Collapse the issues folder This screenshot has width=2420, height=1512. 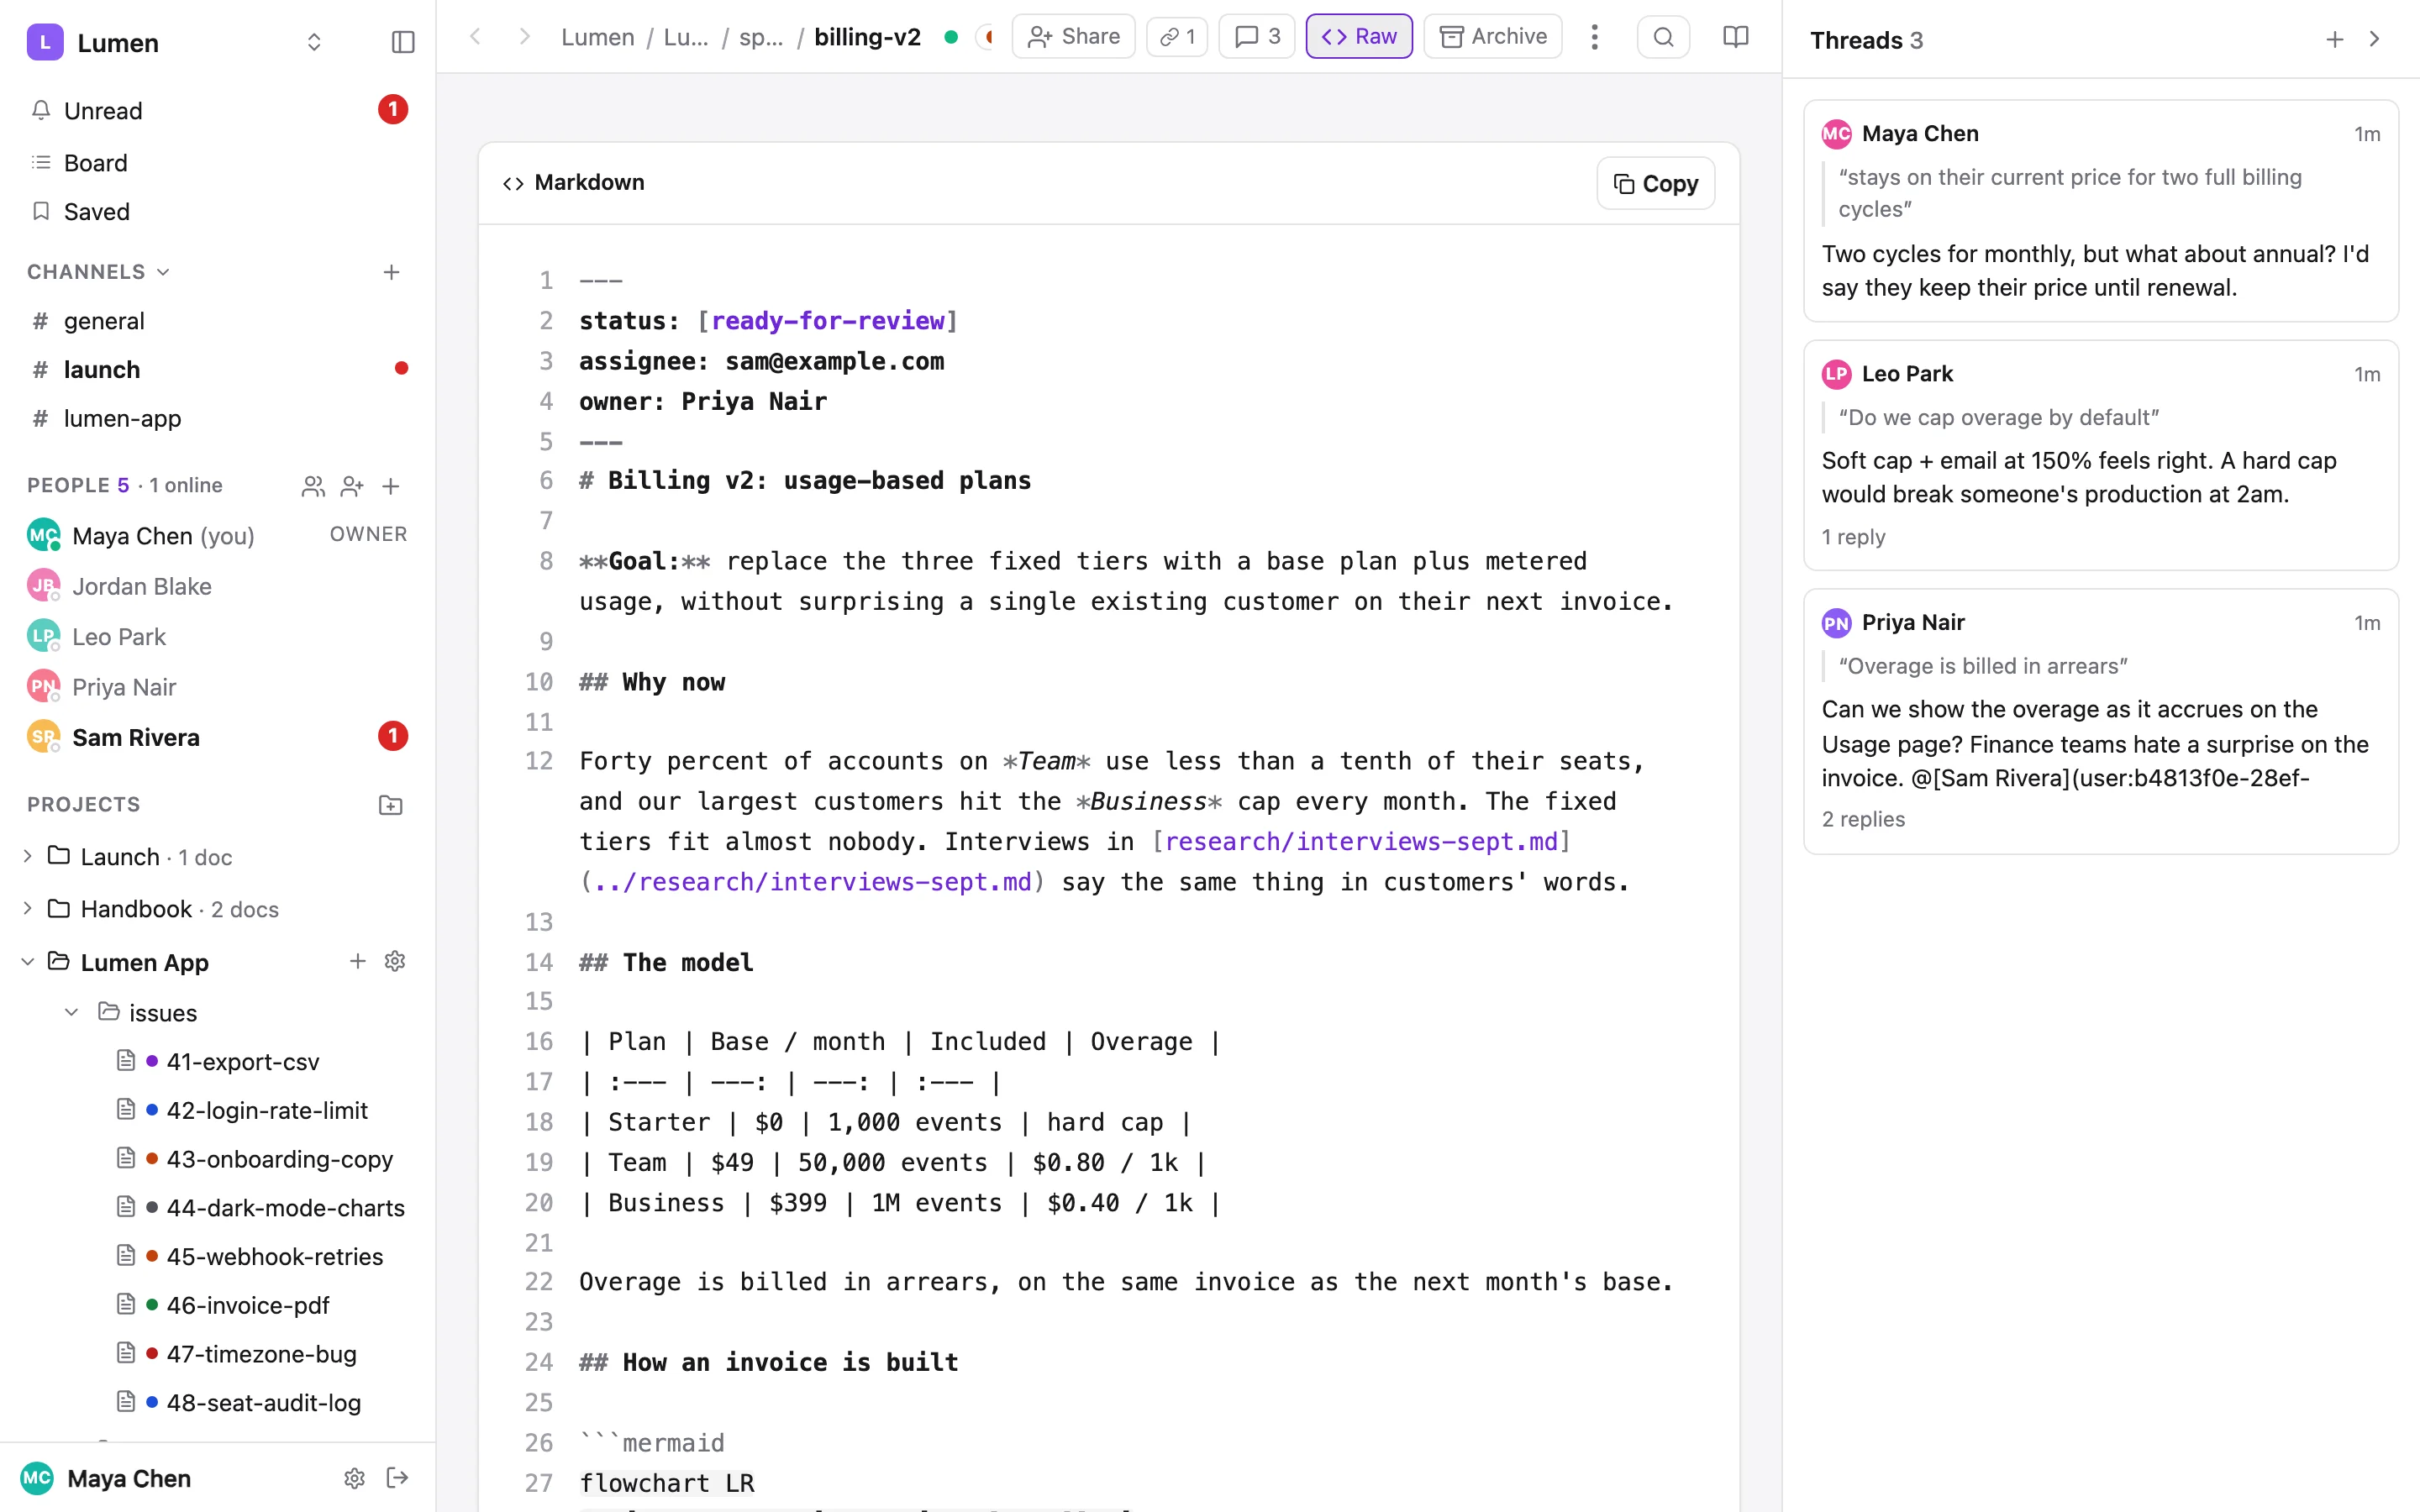(x=72, y=1013)
